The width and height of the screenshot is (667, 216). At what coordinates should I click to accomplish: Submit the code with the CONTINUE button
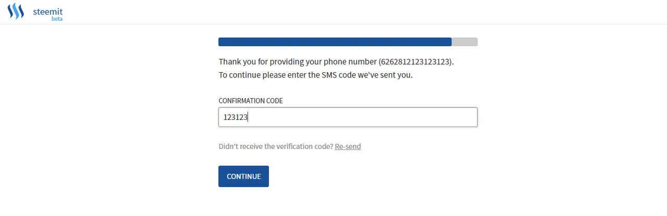[243, 177]
